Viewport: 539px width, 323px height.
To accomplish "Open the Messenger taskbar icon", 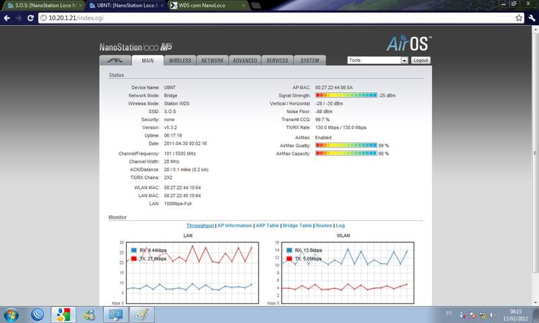I will [x=90, y=314].
